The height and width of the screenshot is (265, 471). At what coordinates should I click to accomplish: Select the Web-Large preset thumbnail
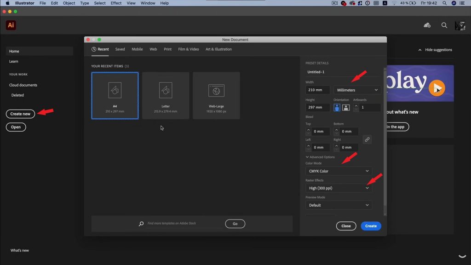tap(216, 96)
